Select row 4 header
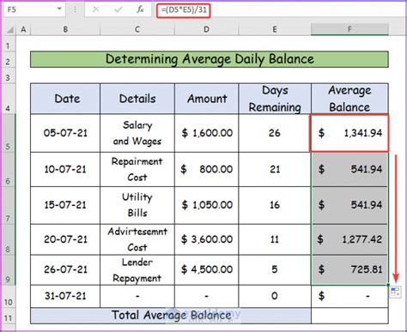 click(8, 99)
